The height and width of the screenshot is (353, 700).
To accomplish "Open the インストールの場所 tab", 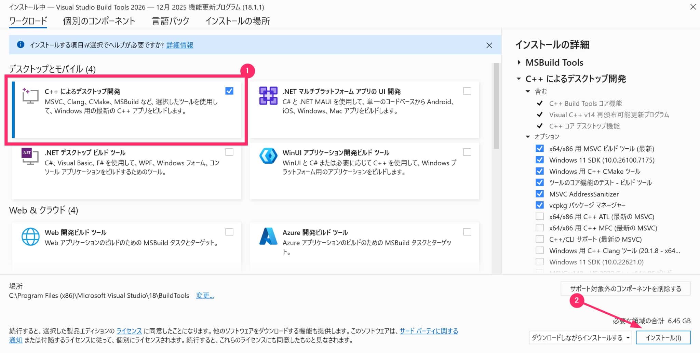I will pos(238,21).
